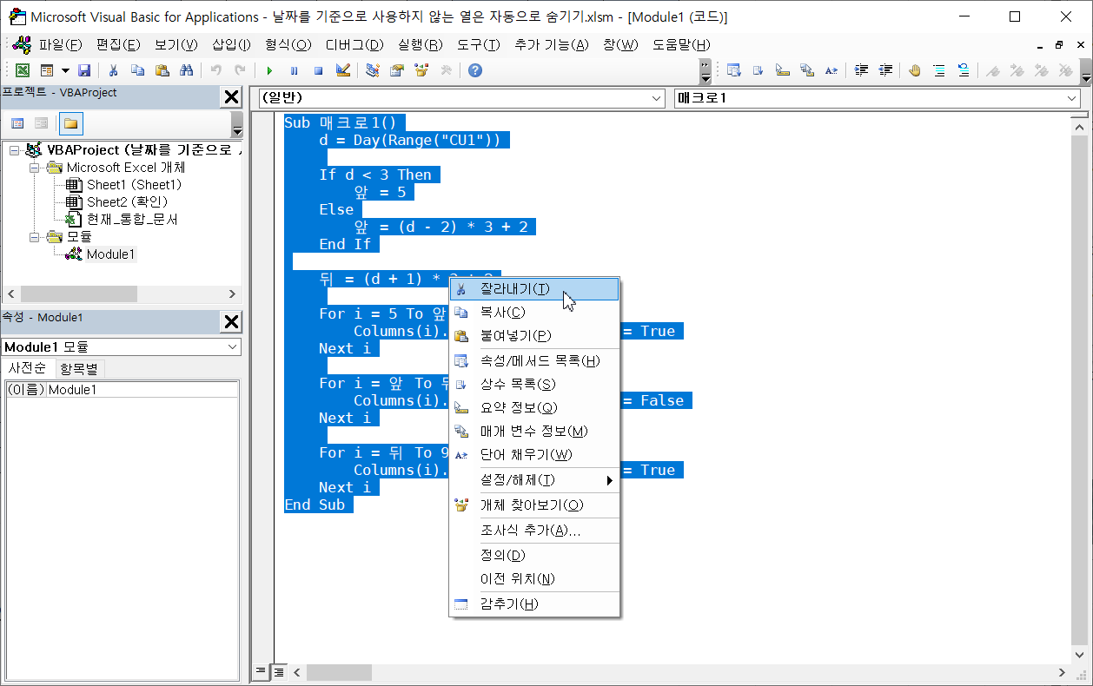Open Object Browser icon in toolbar
Screen dimensions: 1093x686
[421, 70]
